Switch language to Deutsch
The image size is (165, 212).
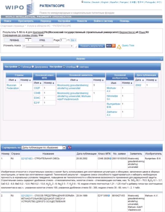[96, 2]
